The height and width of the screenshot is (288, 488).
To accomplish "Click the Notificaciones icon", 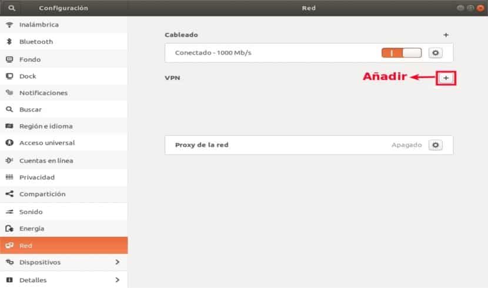I will pos(9,93).
